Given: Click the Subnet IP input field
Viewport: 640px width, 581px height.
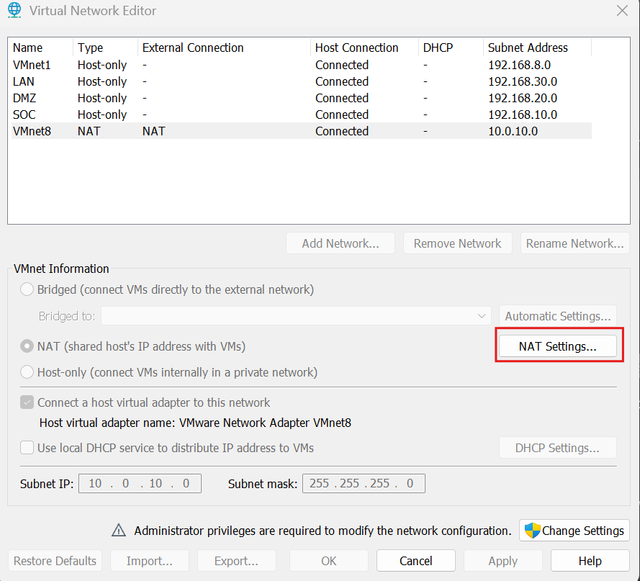Looking at the screenshot, I should [140, 484].
